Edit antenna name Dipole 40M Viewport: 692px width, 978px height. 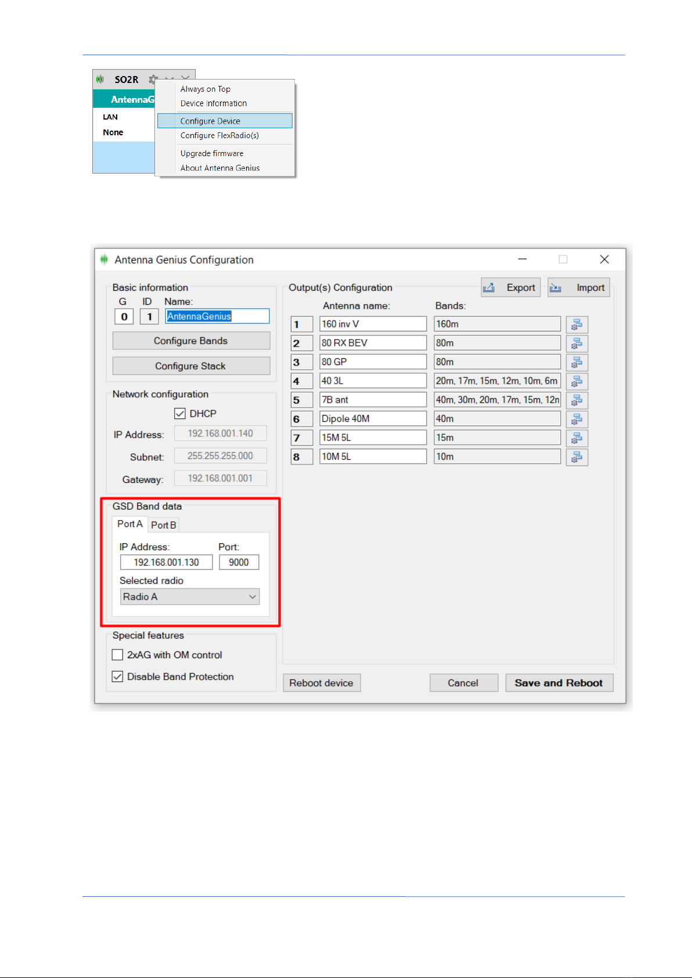coord(373,418)
